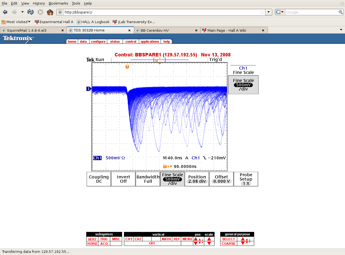
Task: Close the TDS 3032B Home tab
Action: (129, 30)
